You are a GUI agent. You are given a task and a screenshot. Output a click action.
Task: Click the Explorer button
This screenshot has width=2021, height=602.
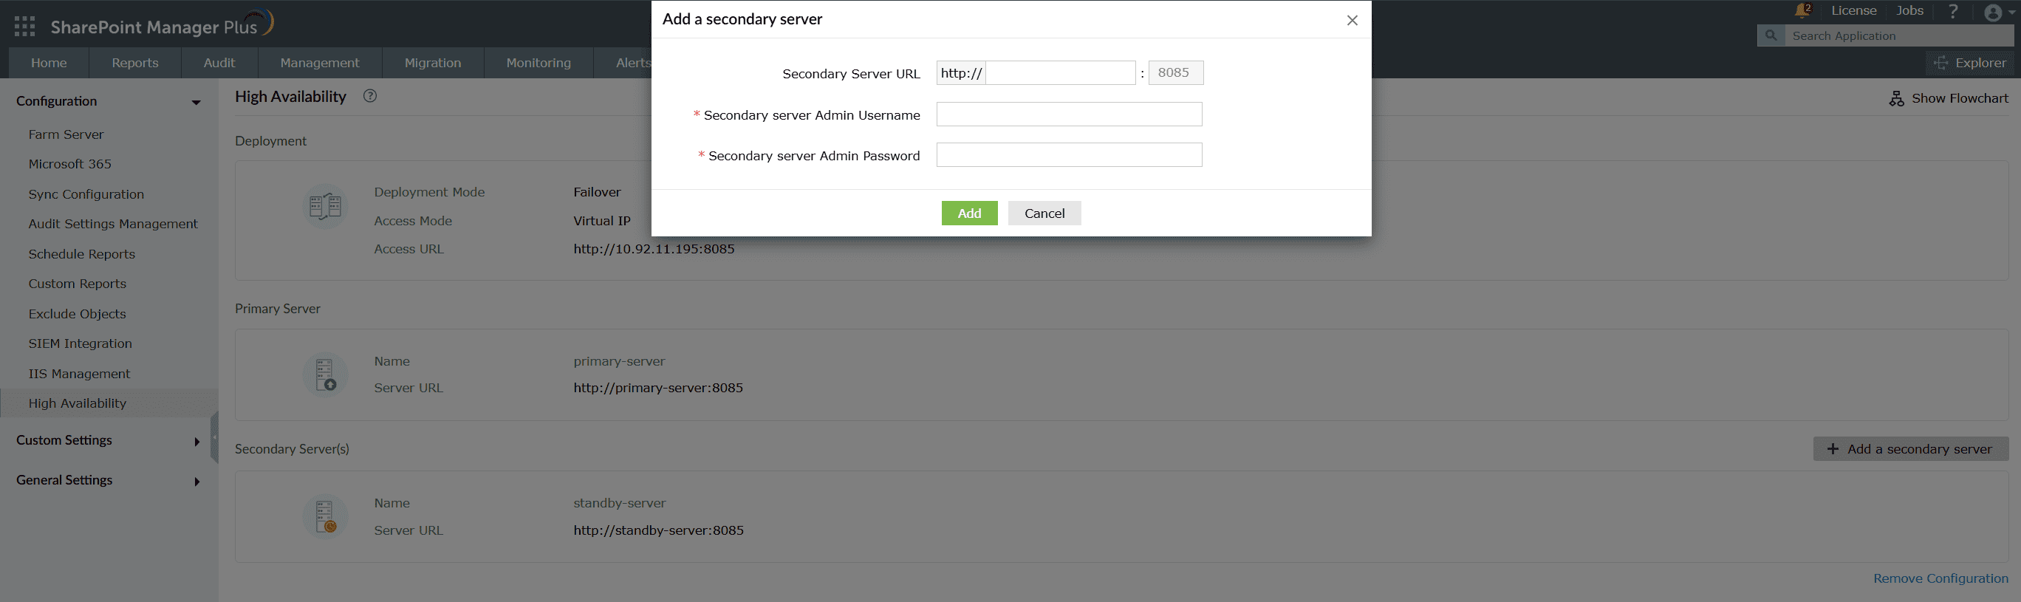click(x=1969, y=63)
